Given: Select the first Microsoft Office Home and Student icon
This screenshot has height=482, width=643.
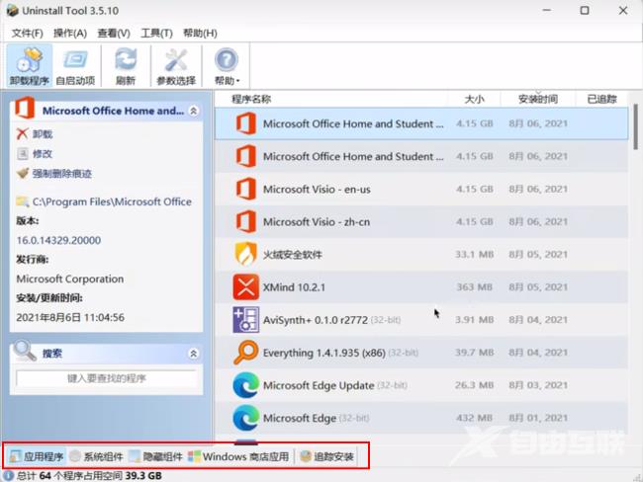Looking at the screenshot, I should point(246,123).
